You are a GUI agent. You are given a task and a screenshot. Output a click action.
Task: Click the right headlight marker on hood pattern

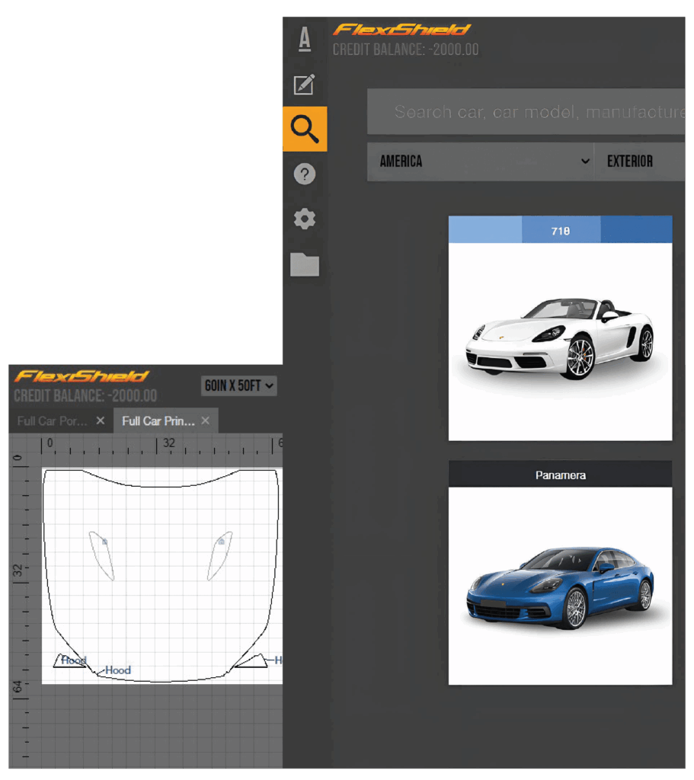click(221, 542)
